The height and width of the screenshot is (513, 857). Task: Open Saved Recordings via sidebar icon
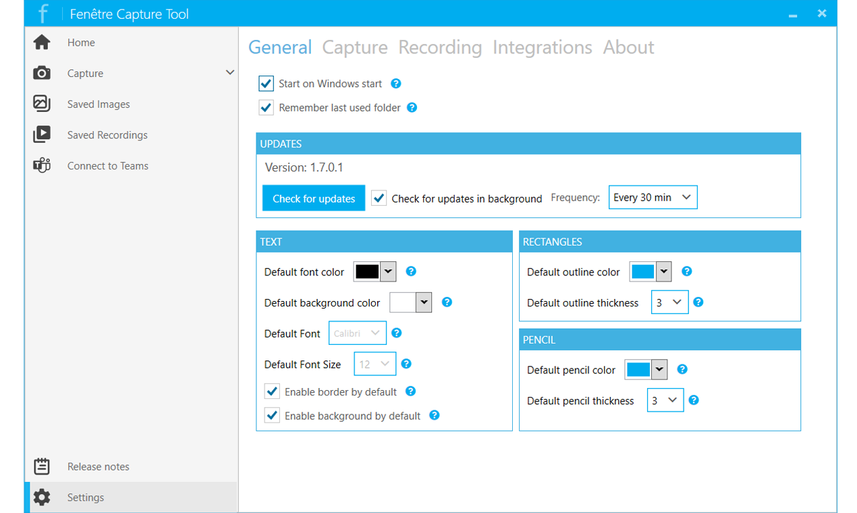42,134
